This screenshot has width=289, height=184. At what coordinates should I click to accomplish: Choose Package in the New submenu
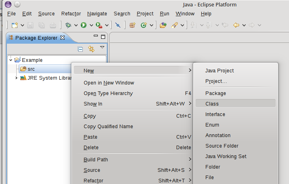[x=235, y=93]
